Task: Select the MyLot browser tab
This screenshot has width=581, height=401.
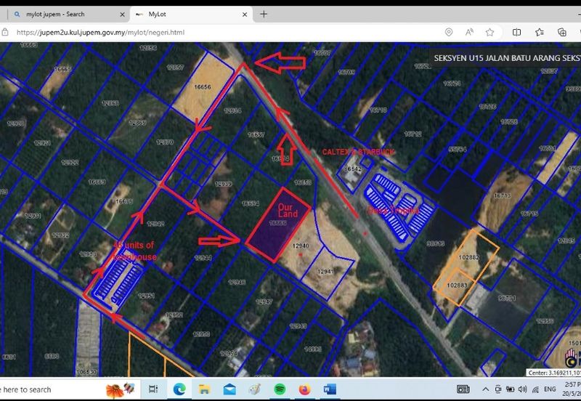Action: point(191,15)
